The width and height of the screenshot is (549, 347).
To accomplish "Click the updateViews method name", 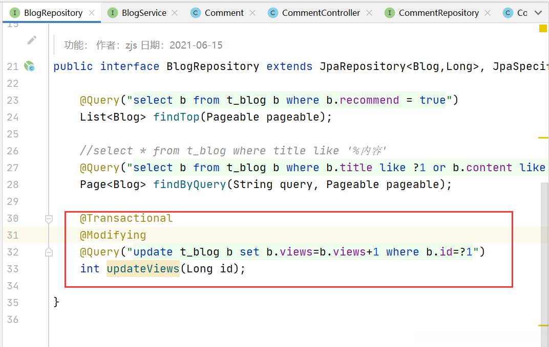I will click(143, 269).
